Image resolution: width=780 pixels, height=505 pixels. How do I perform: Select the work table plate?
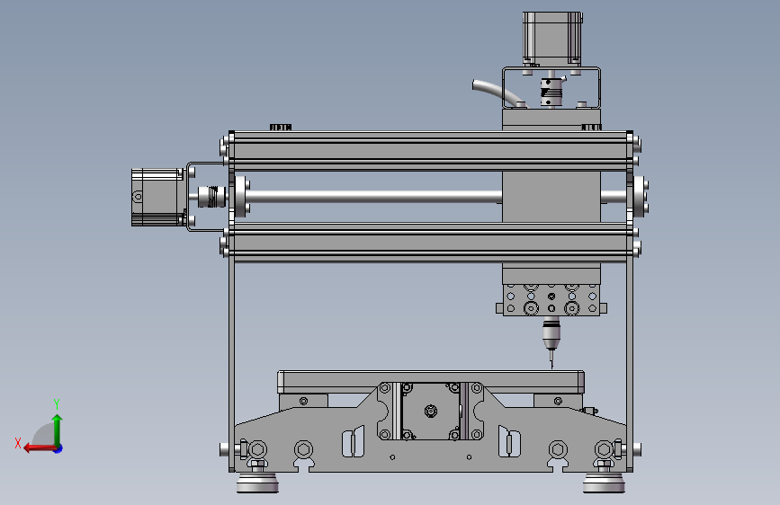click(431, 382)
